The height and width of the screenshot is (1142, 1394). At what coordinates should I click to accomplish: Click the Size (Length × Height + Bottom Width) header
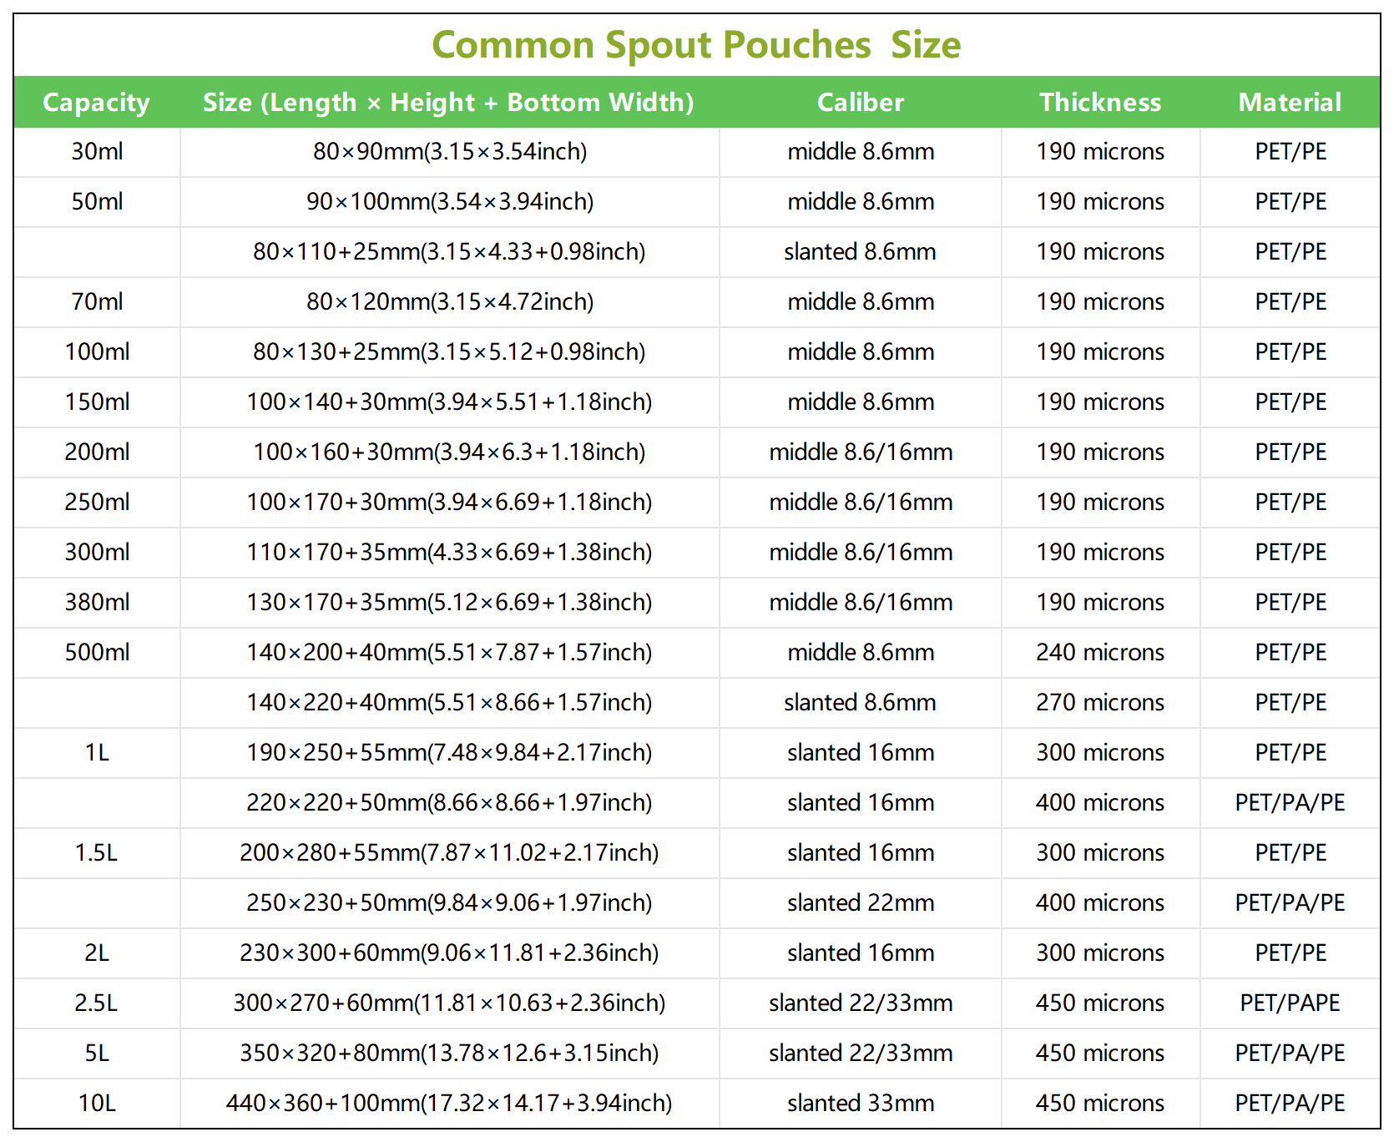(448, 103)
